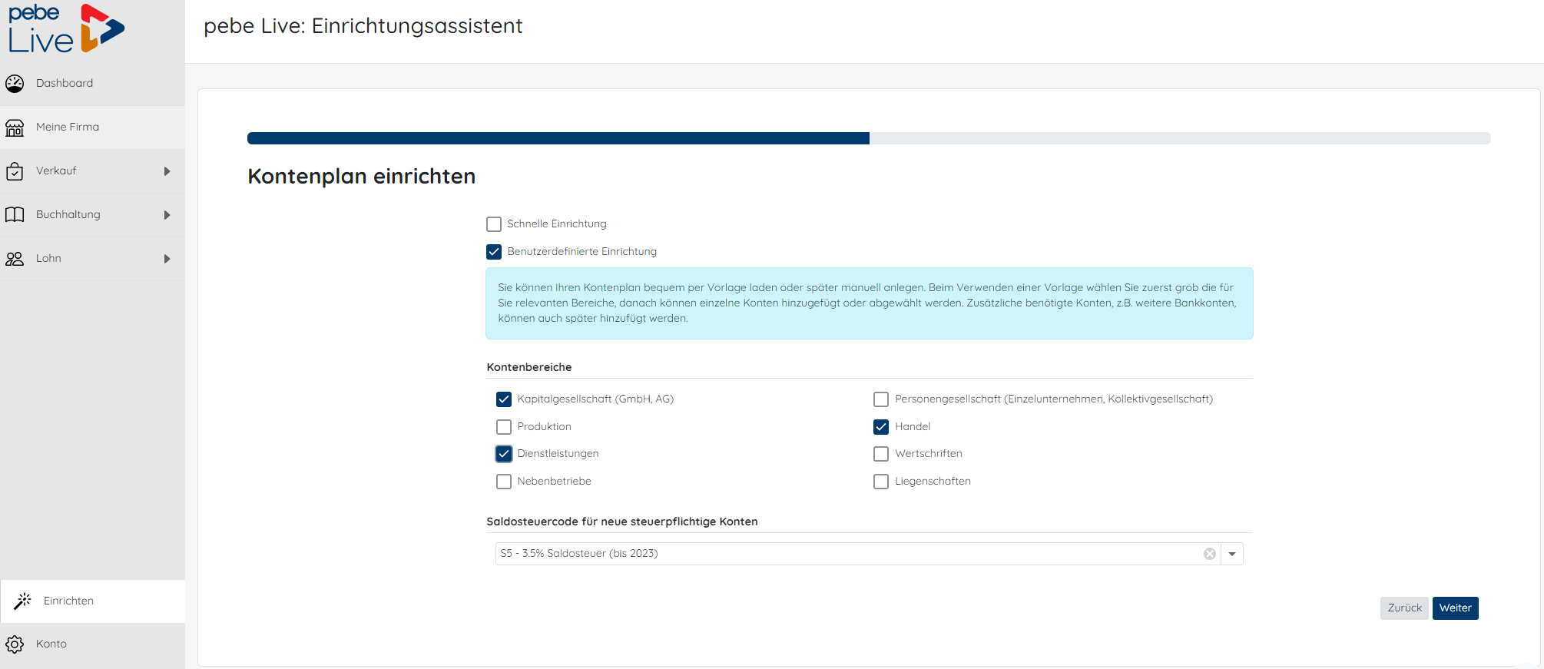Clear the Saldosteuercode selection with the x icon
Screen dimensions: 1544x669
click(1210, 554)
